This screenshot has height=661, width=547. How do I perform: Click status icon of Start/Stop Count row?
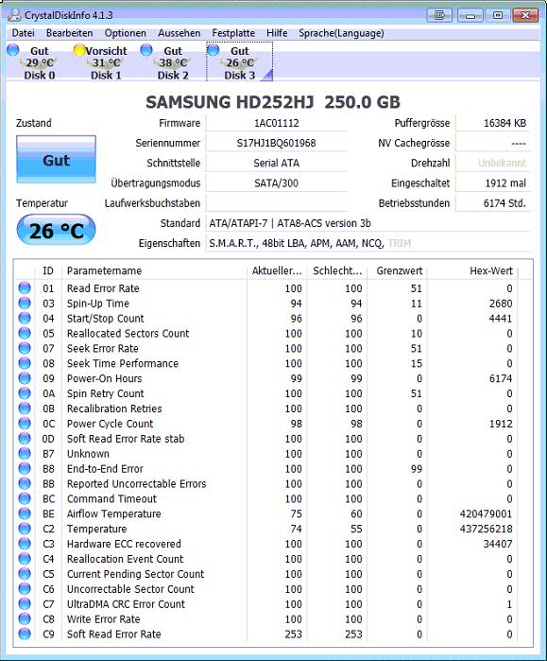[x=25, y=318]
